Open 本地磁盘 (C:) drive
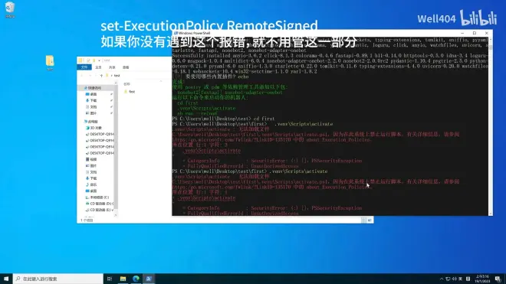The height and width of the screenshot is (284, 506). pos(97,197)
